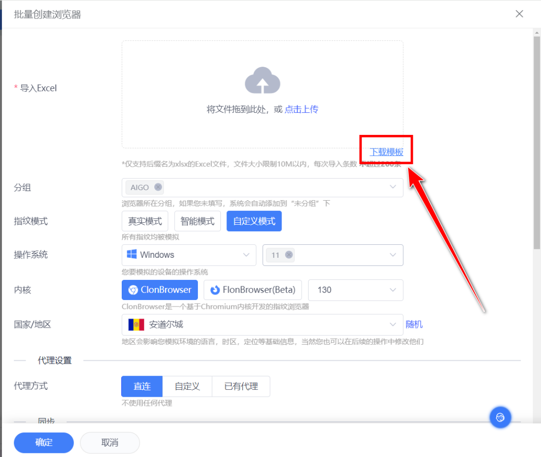This screenshot has width=541, height=457.
Task: Click the 随机 link beside the country selector
Action: coord(414,324)
